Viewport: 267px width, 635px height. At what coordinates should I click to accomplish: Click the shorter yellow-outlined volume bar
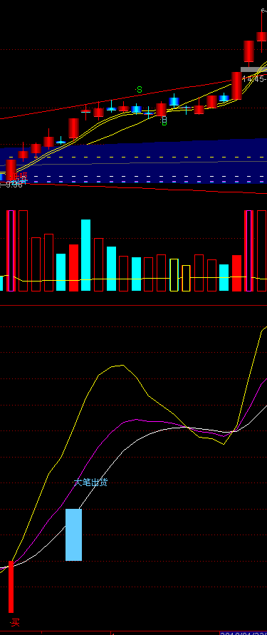point(186,278)
